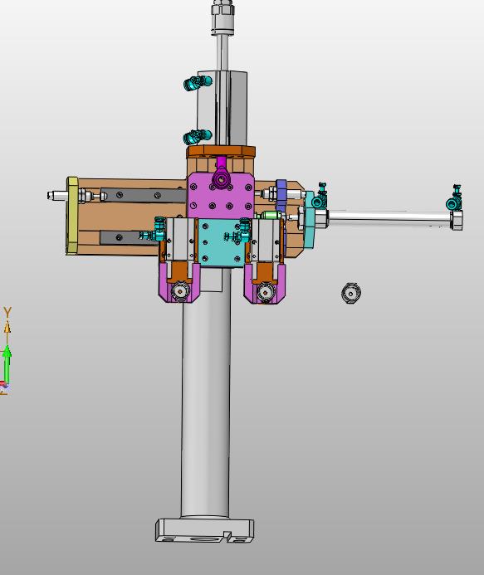Select the purple-blue bracket near right side
This screenshot has width=484, height=575.
coord(281,195)
